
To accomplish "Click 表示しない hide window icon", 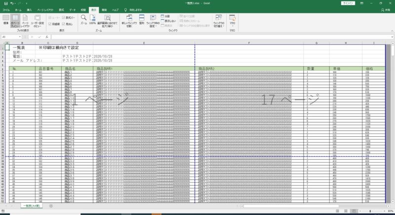I will (168, 21).
